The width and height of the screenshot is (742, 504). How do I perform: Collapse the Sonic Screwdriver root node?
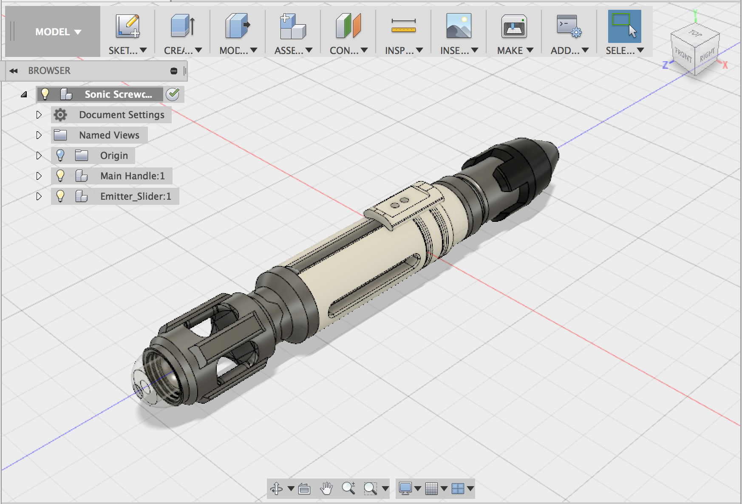[24, 94]
